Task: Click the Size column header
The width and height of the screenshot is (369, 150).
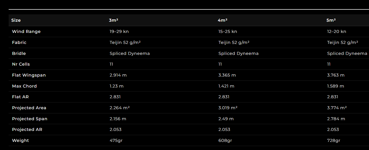Action: pyautogui.click(x=16, y=20)
